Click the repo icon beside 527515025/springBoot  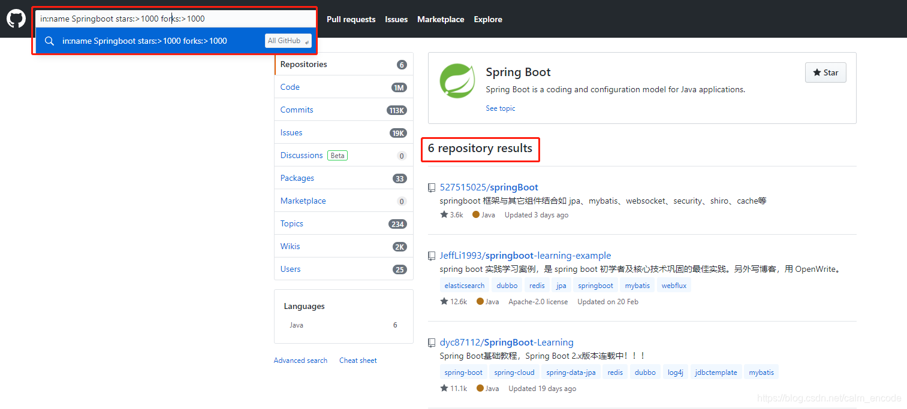(x=431, y=187)
